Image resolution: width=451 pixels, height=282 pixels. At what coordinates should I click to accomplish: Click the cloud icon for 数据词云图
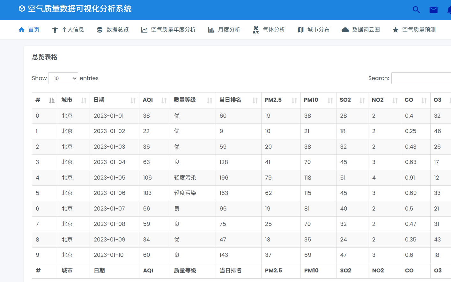[345, 30]
